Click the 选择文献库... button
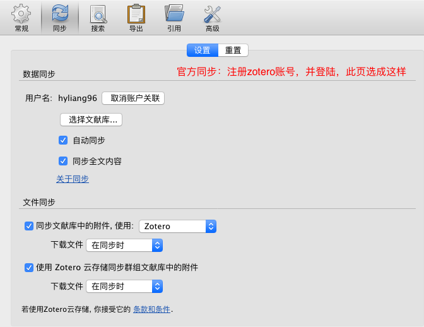Screen dimensions: 424x327 91,119
